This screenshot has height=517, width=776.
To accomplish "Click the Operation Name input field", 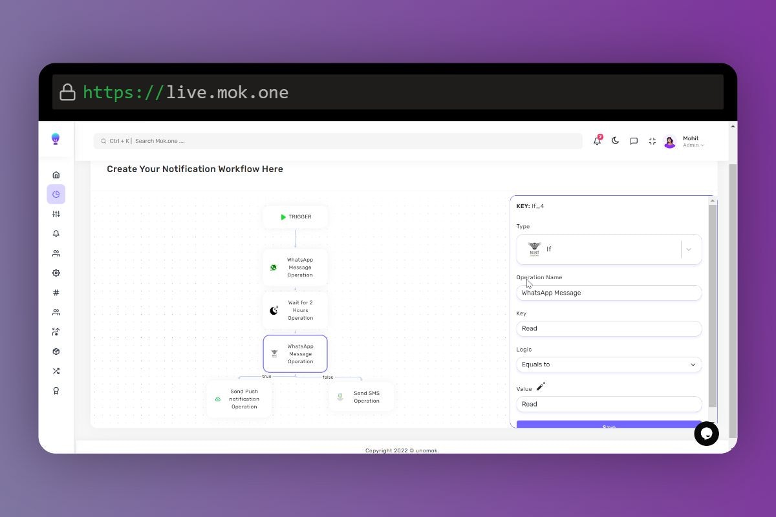I will (609, 293).
